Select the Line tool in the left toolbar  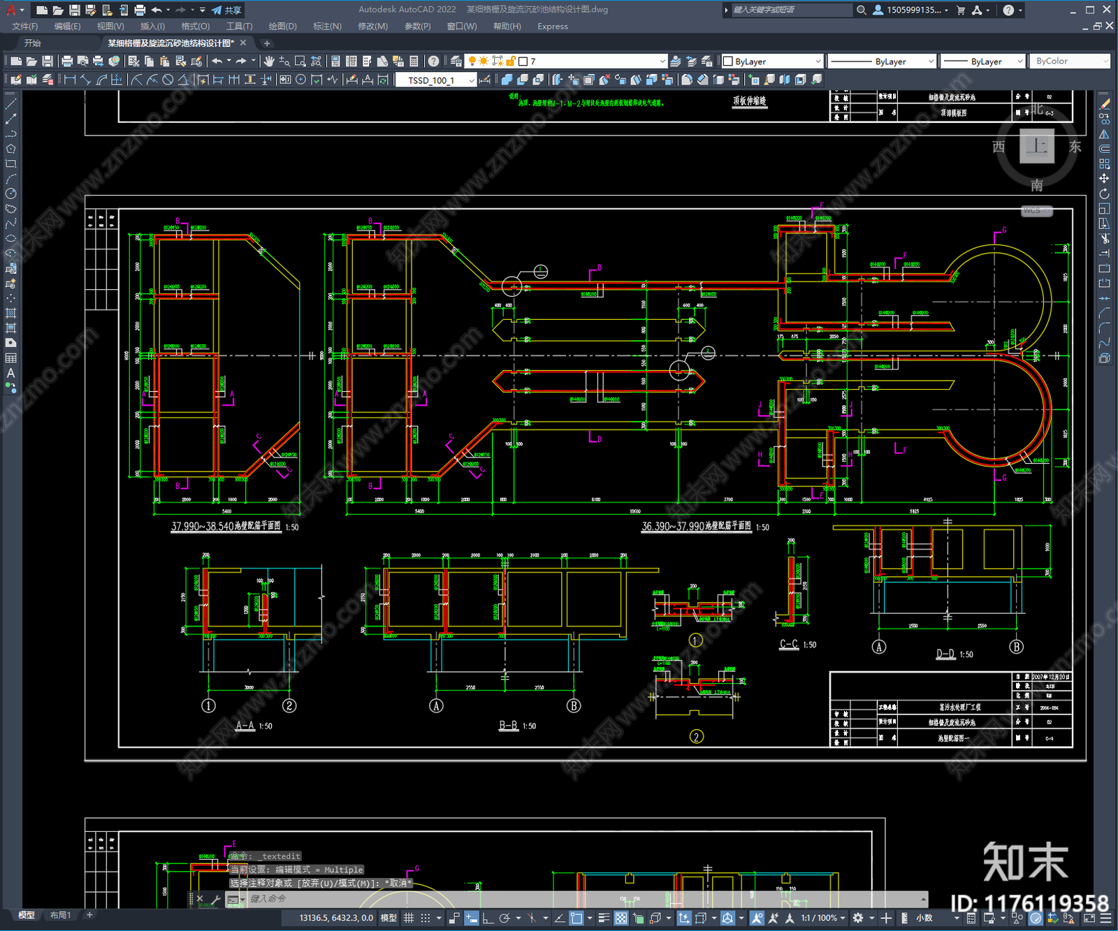coord(10,103)
